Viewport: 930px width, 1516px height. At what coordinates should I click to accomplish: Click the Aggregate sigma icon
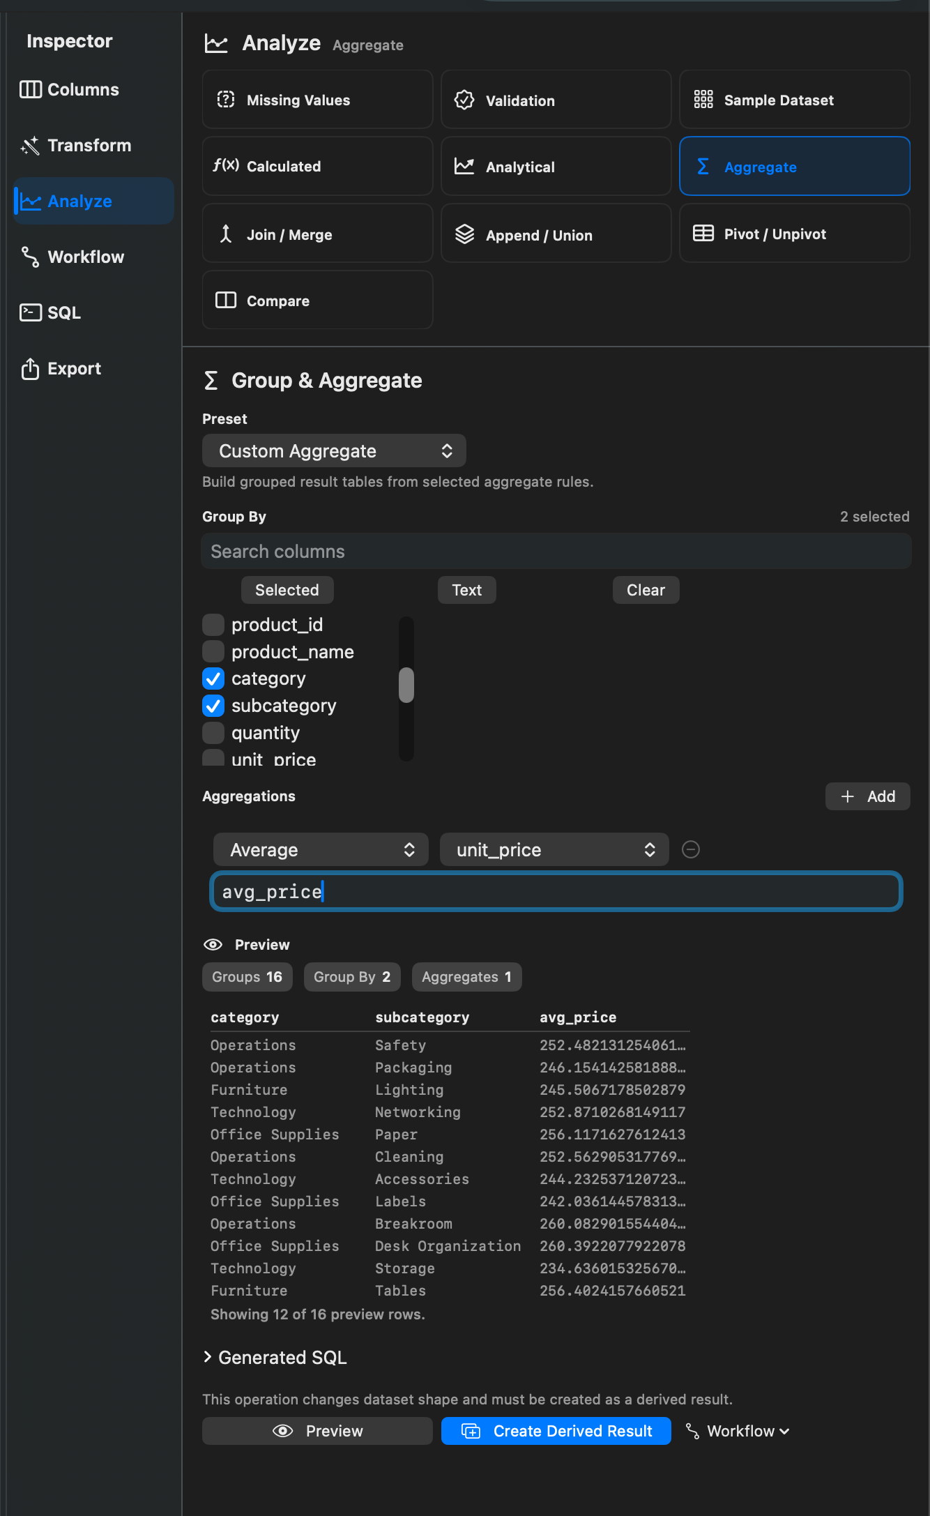coord(703,167)
